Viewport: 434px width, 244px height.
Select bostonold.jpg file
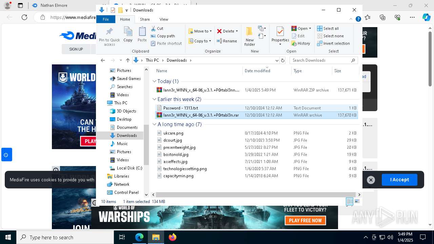(x=256, y=155)
